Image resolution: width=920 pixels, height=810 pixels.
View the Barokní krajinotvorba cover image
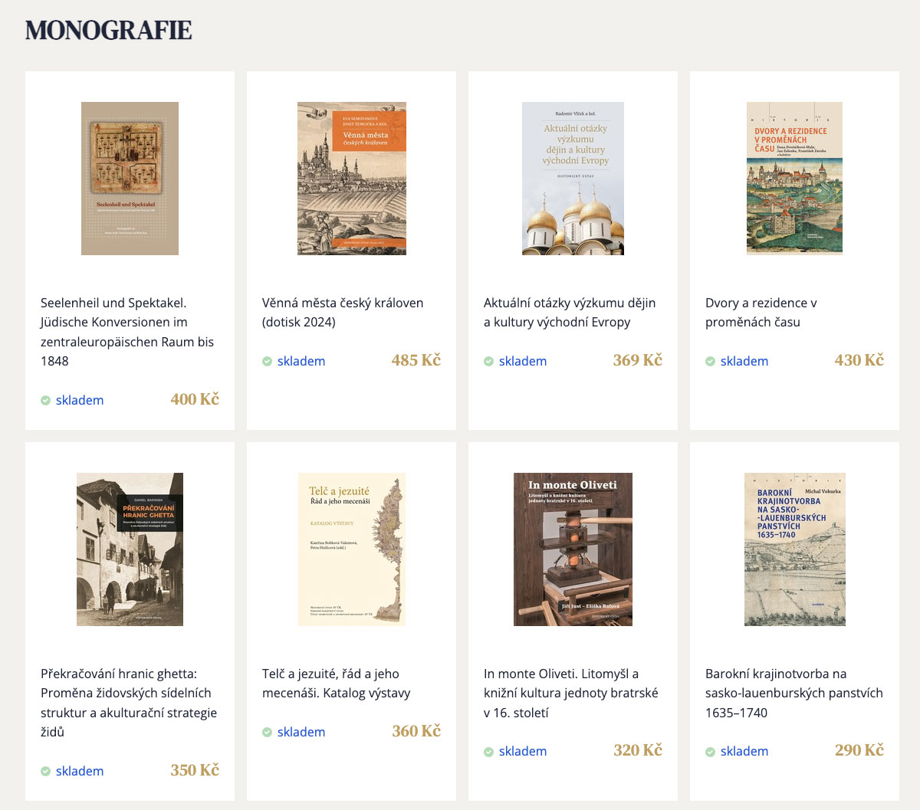794,549
